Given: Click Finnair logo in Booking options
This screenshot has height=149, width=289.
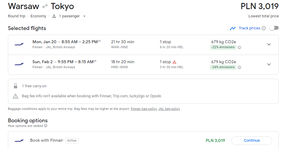Looking at the screenshot, I should click(19, 141).
